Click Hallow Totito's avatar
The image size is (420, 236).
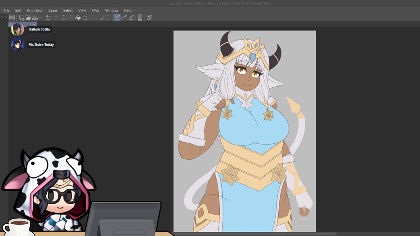pos(17,29)
